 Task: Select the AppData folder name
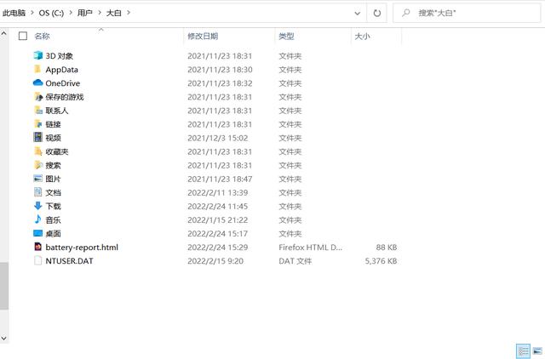(61, 70)
